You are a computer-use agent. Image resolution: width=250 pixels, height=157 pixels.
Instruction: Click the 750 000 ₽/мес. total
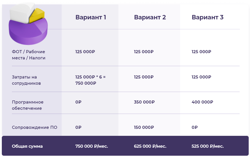(x=92, y=146)
